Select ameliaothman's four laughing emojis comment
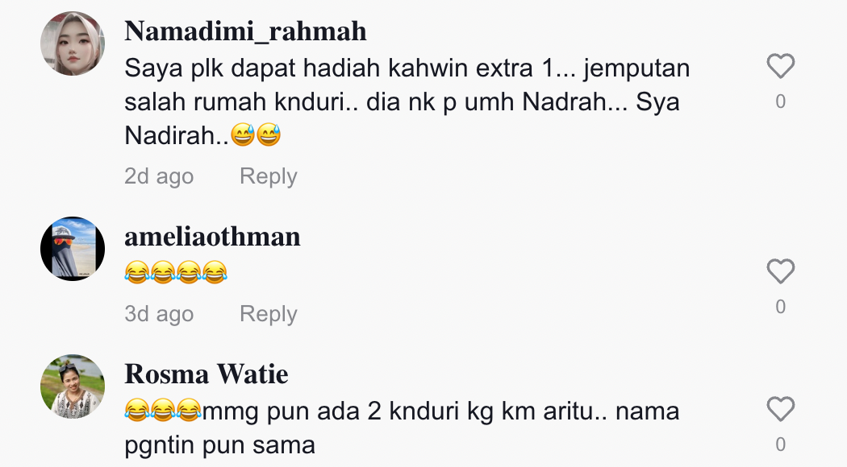Screen dimensions: 847x467 [176, 272]
